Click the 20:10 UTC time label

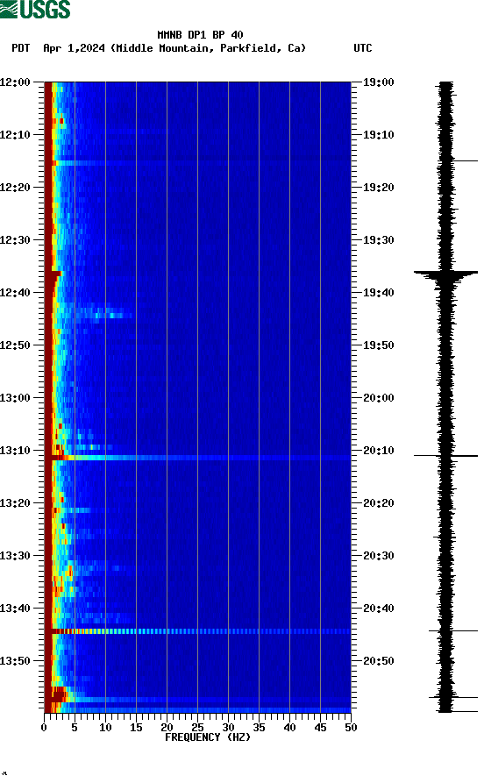[x=379, y=451]
